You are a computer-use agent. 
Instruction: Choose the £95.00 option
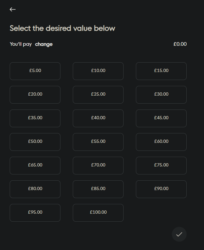click(x=35, y=213)
